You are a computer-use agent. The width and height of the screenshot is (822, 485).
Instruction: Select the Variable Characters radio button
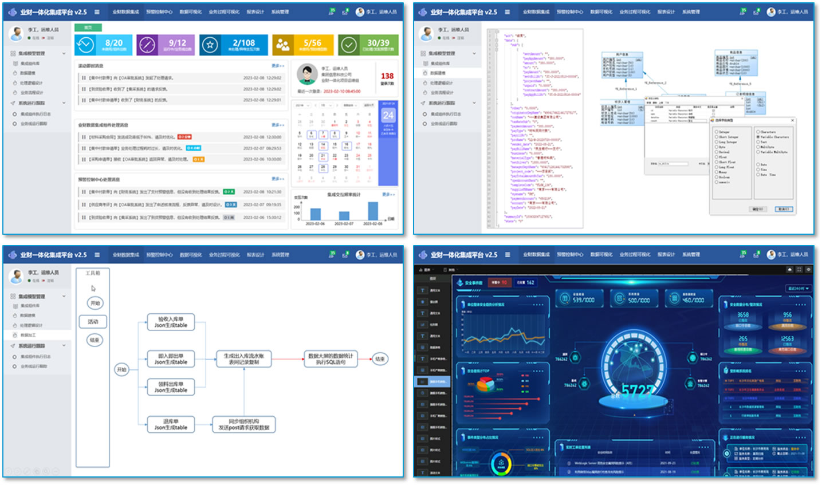(757, 137)
